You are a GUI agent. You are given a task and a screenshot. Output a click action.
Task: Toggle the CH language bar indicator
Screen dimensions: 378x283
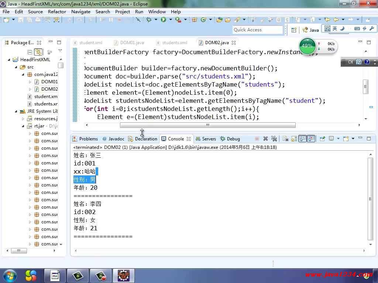coord(350,62)
